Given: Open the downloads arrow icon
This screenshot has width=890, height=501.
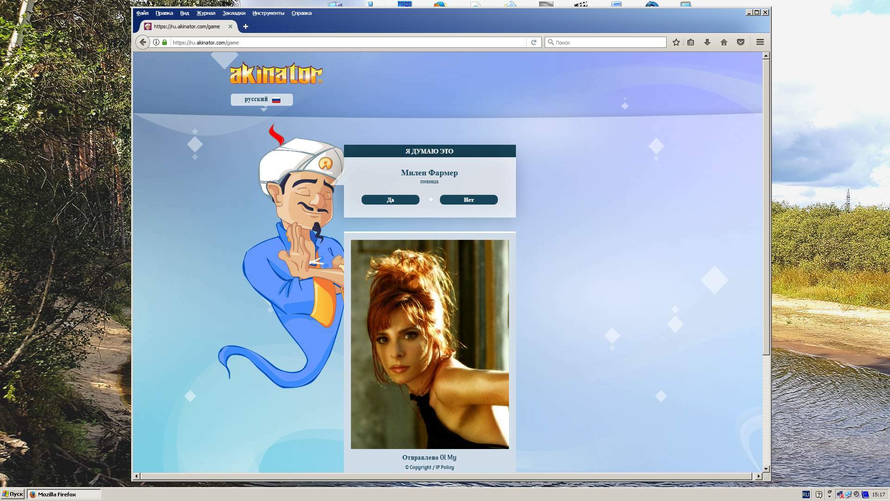Looking at the screenshot, I should pos(707,42).
